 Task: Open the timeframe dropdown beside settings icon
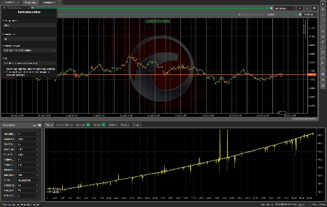(19, 8)
